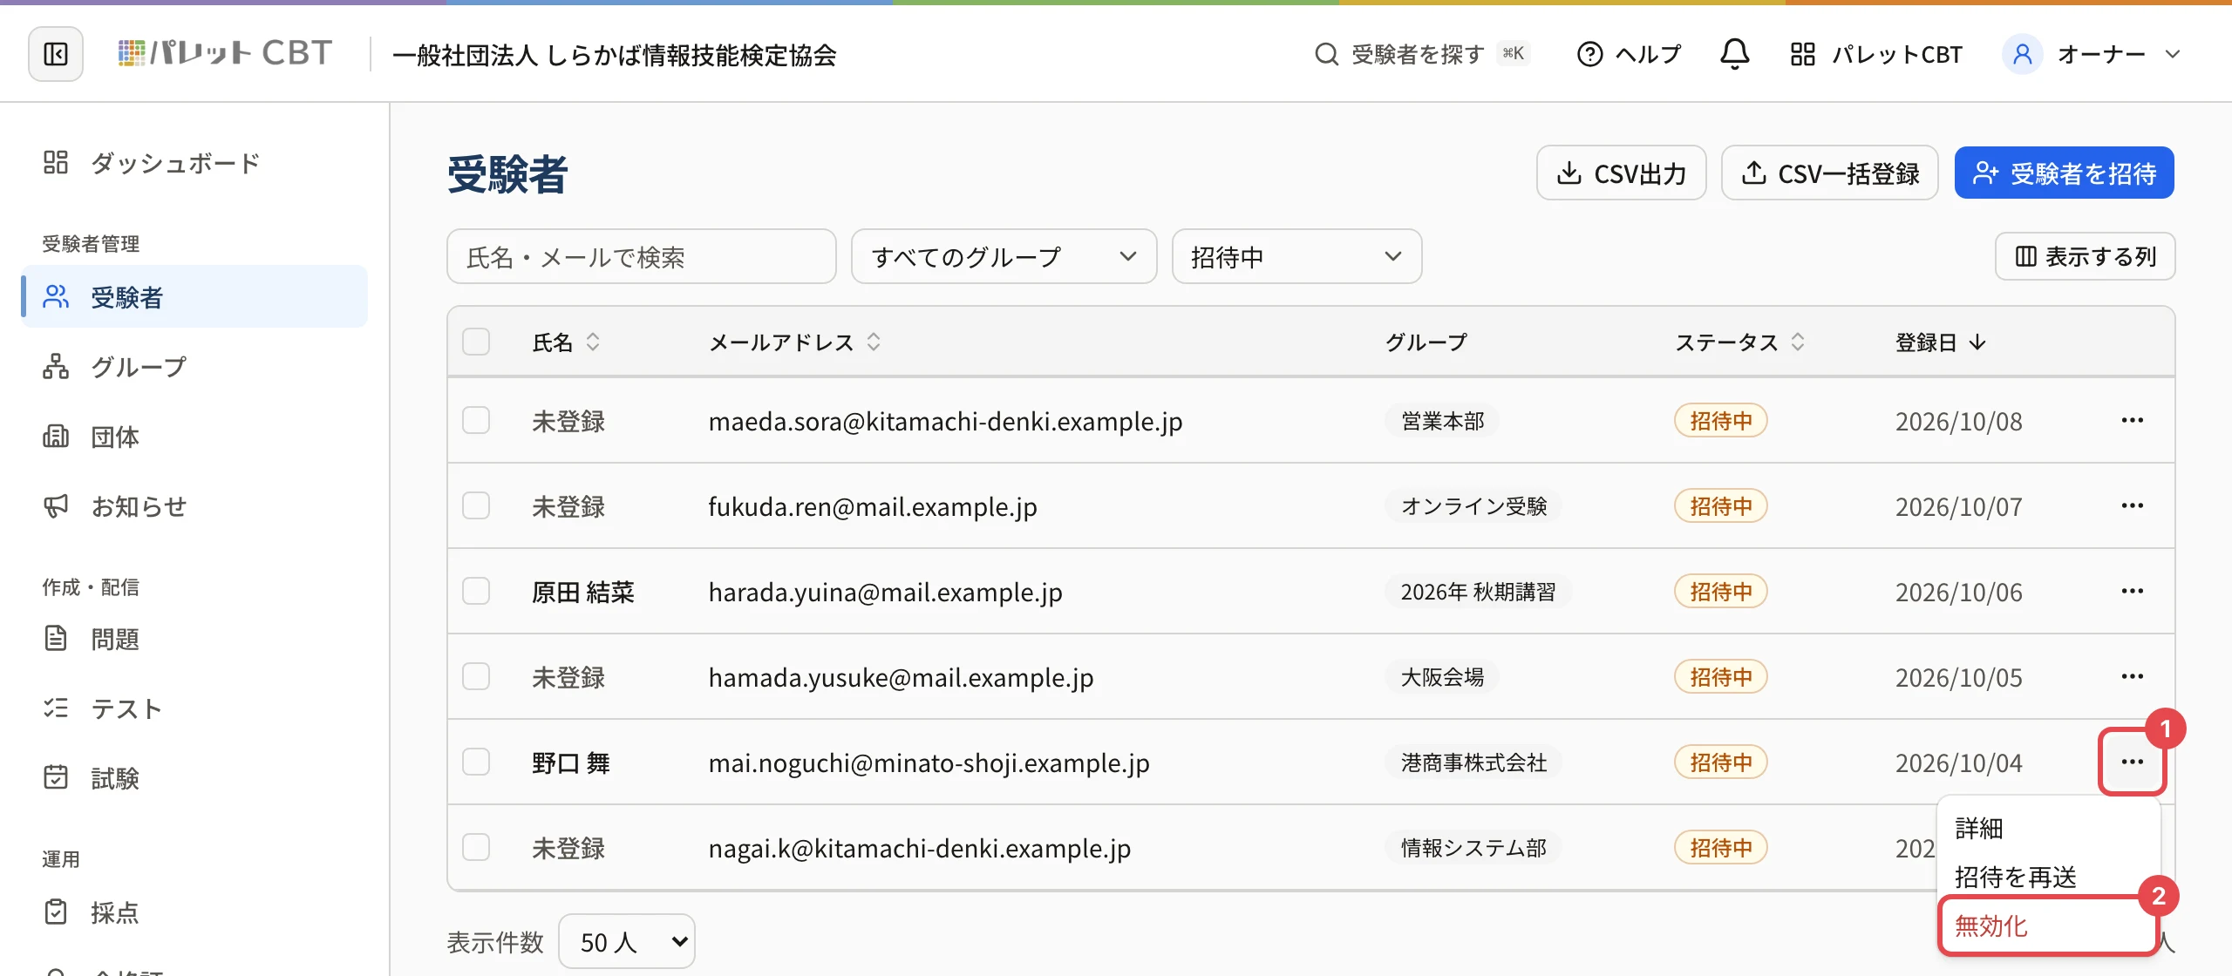The height and width of the screenshot is (976, 2232).
Task: Expand the オーナー account menu chevron
Action: click(2173, 54)
